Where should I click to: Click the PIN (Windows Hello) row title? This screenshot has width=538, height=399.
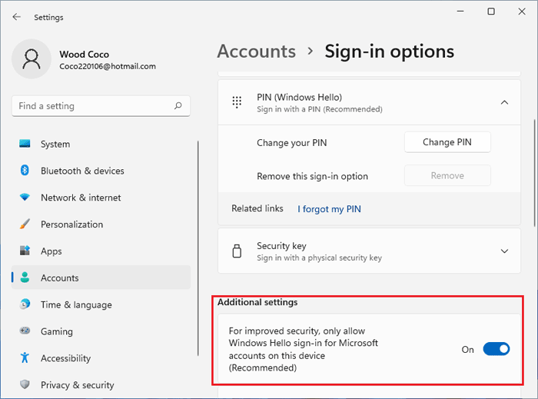coord(299,97)
